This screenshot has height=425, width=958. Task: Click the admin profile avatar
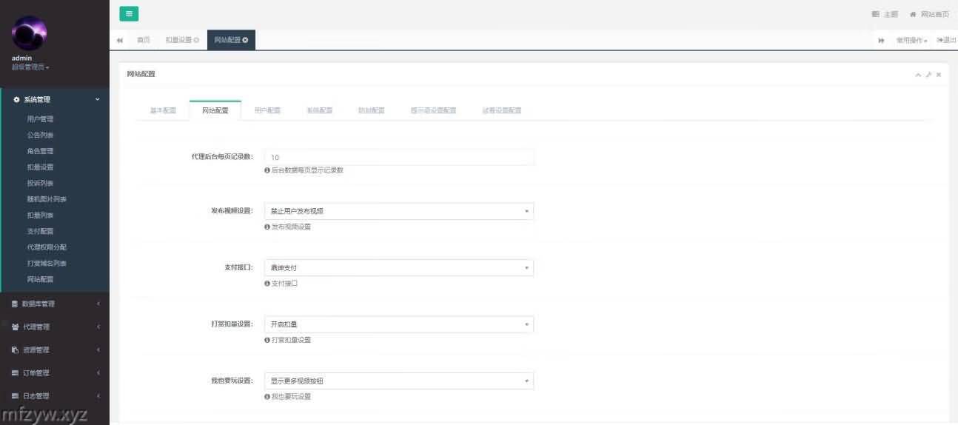(x=30, y=34)
